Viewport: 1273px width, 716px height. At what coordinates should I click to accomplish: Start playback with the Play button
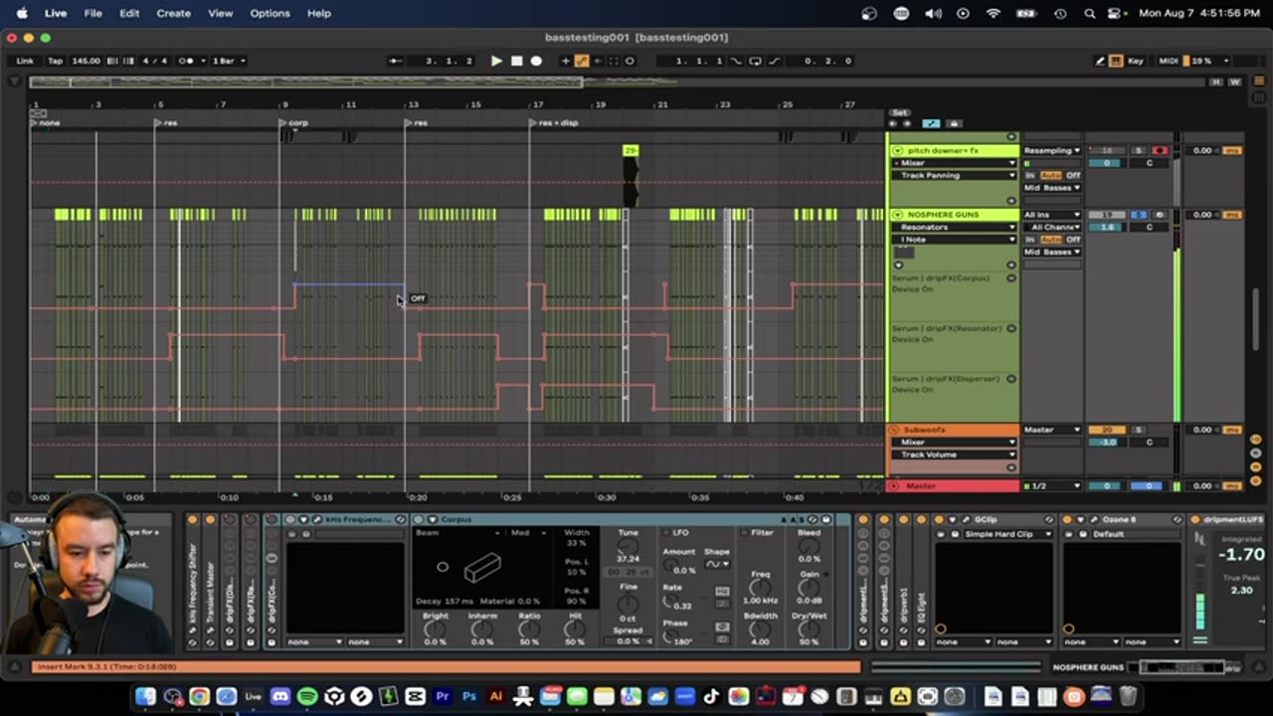pos(496,61)
